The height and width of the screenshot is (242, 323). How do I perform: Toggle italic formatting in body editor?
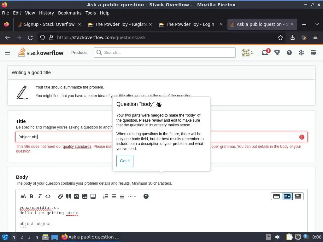pos(39,196)
